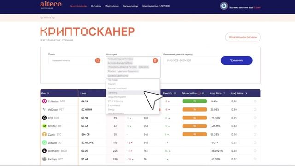Click the Biconomy coin icon
This screenshot has width=295, height=166.
click(44, 151)
